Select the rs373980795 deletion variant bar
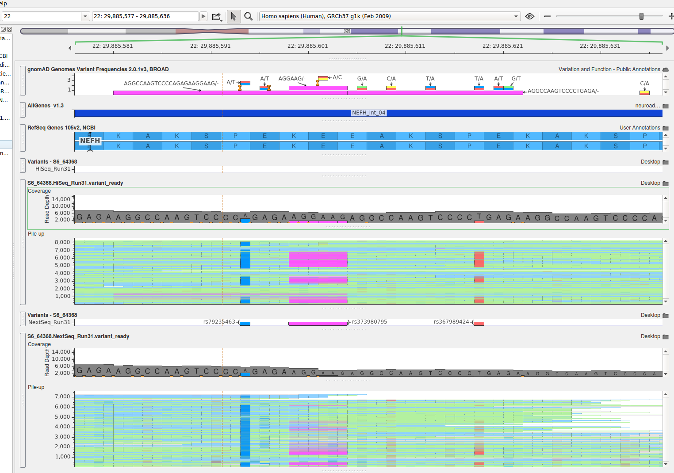This screenshot has height=473, width=674. [318, 324]
